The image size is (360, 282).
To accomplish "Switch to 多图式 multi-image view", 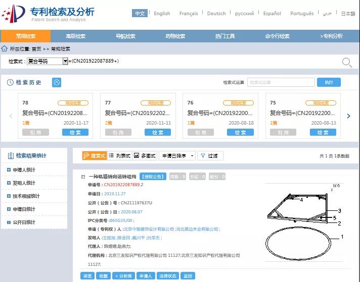I will click(145, 156).
